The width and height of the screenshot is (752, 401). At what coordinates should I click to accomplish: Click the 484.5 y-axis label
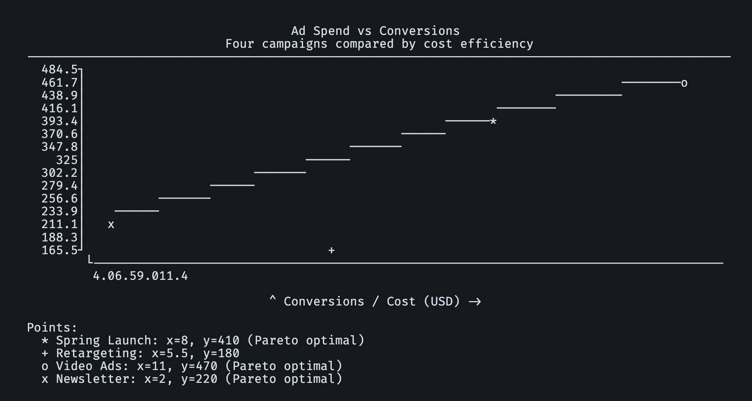[x=59, y=69]
